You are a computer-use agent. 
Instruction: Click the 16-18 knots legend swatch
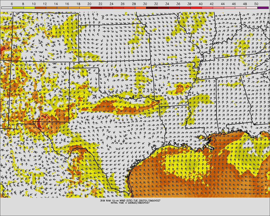74,8
